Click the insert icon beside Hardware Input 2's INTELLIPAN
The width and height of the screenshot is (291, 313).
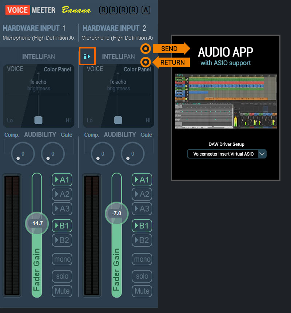(x=87, y=56)
